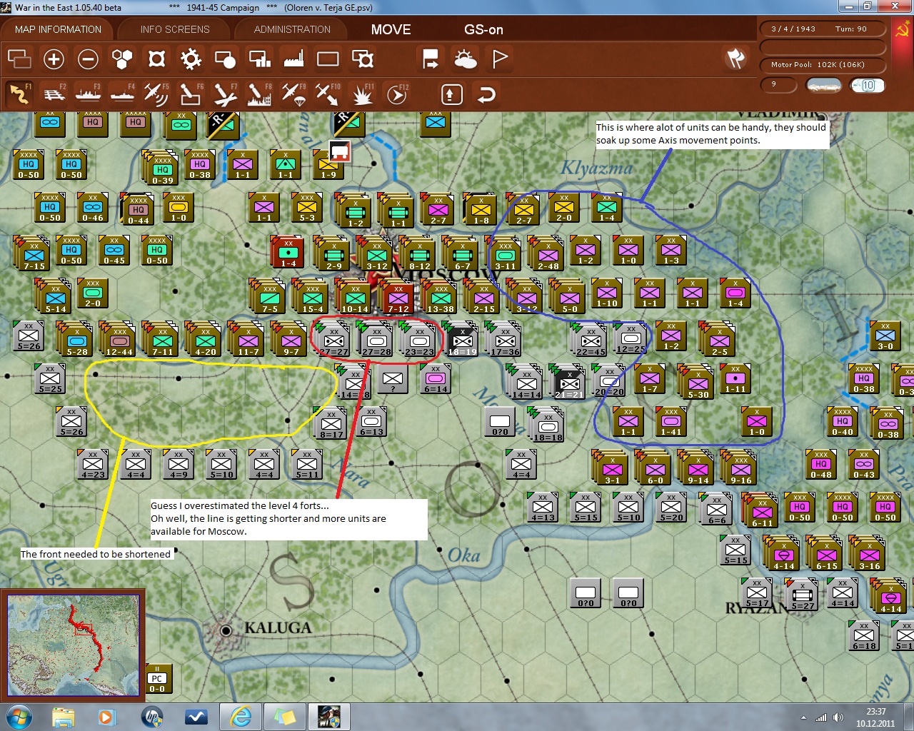Click the rectangle-with-fort toolbar icon
The height and width of the screenshot is (731, 914).
click(x=363, y=59)
